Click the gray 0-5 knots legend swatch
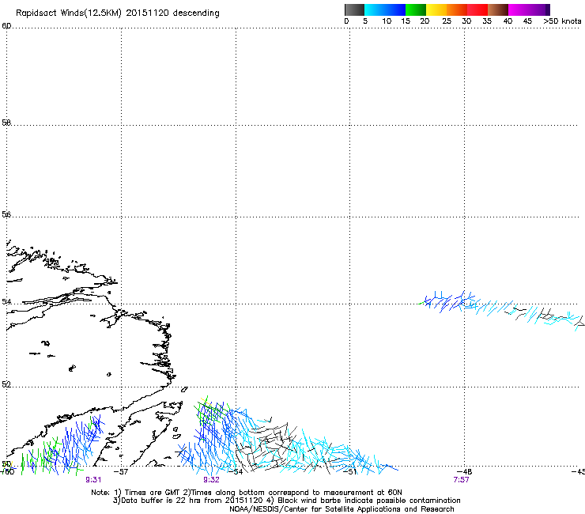 coord(354,9)
